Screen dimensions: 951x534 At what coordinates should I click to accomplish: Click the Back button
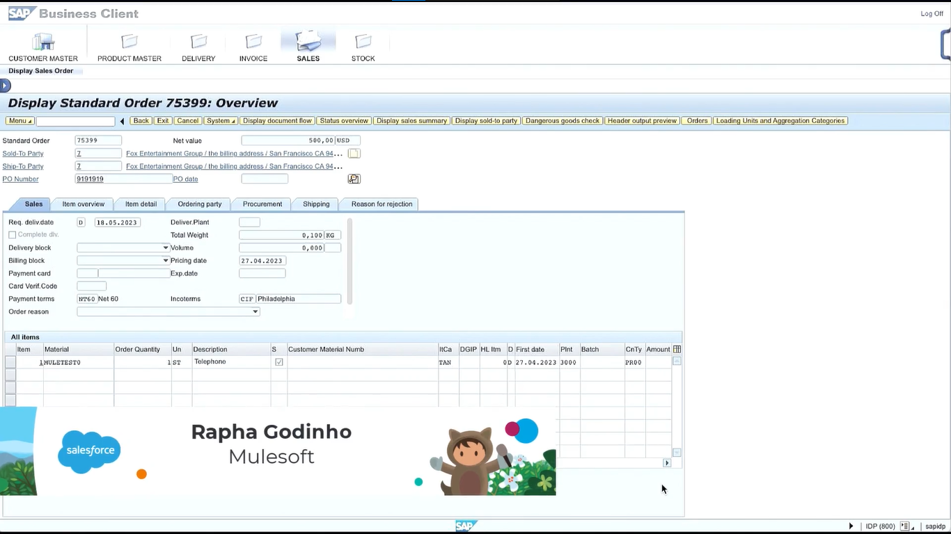(141, 121)
